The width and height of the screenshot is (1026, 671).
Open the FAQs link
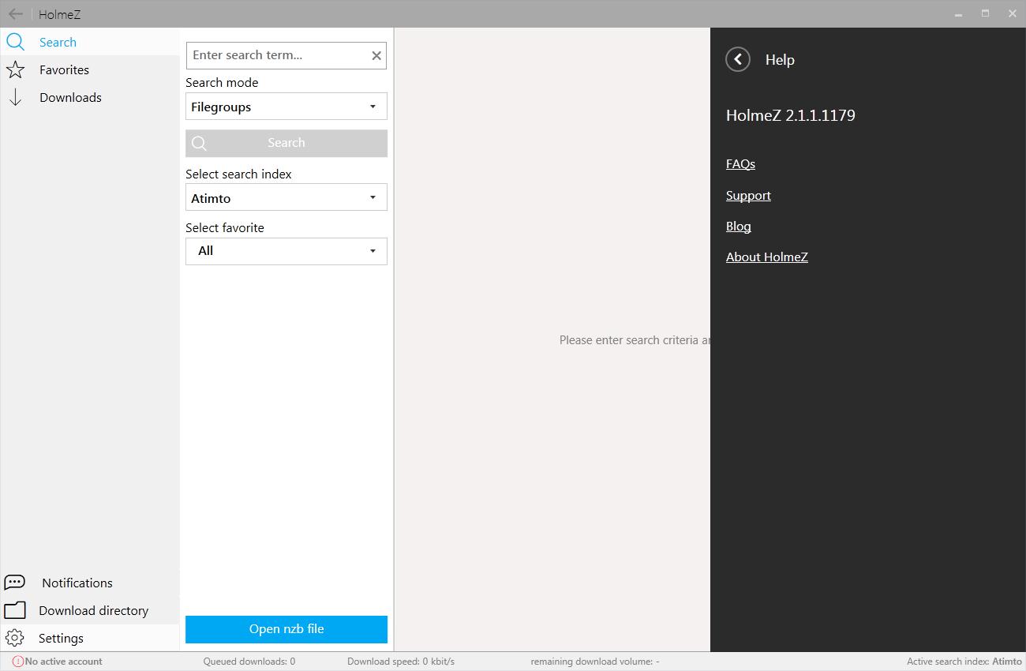coord(740,164)
